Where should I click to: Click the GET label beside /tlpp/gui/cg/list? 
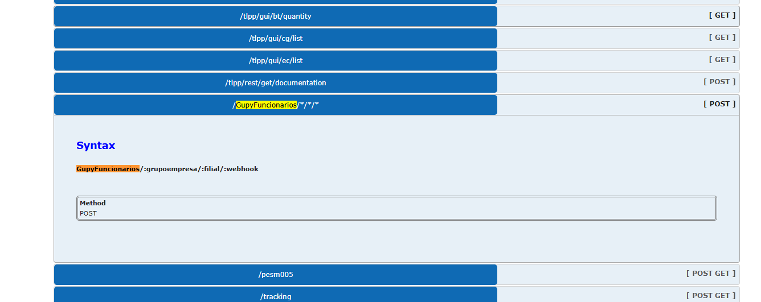[x=722, y=38]
